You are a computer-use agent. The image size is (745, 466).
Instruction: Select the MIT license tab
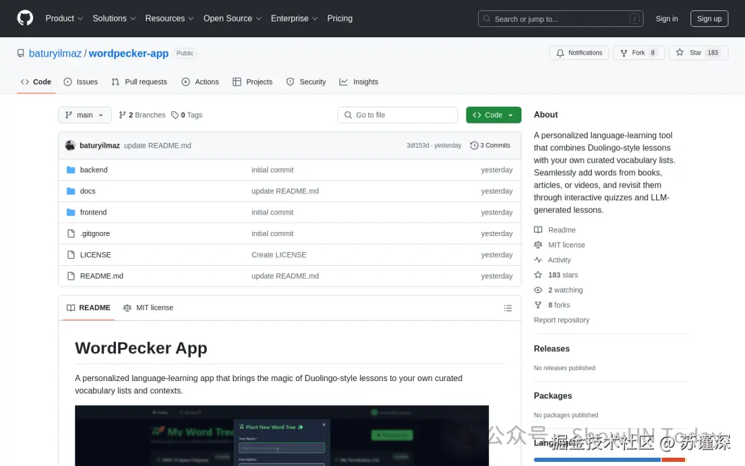tap(148, 308)
